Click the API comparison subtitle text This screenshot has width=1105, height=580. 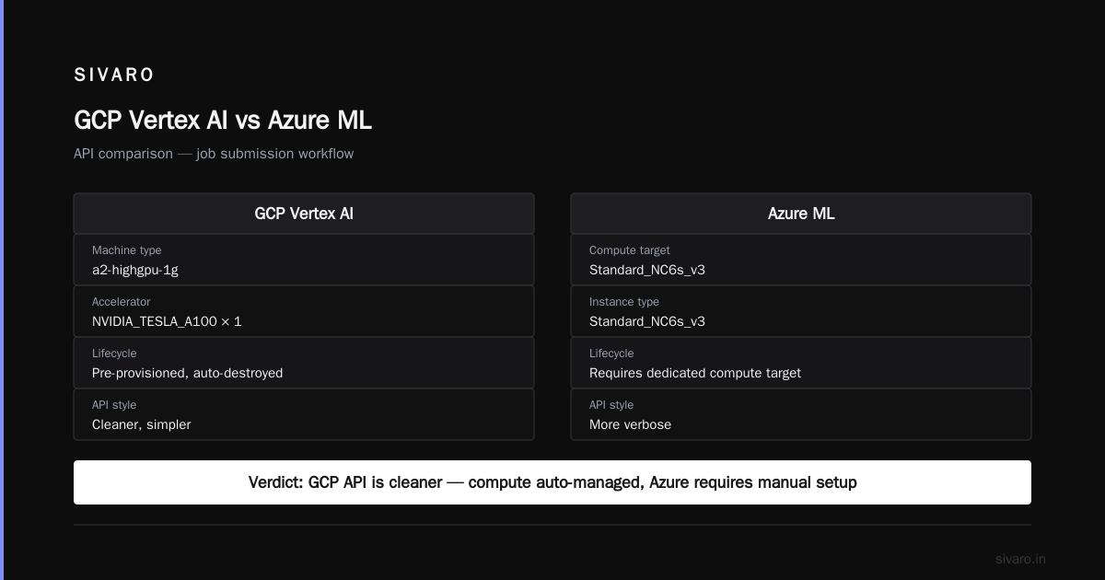(214, 154)
